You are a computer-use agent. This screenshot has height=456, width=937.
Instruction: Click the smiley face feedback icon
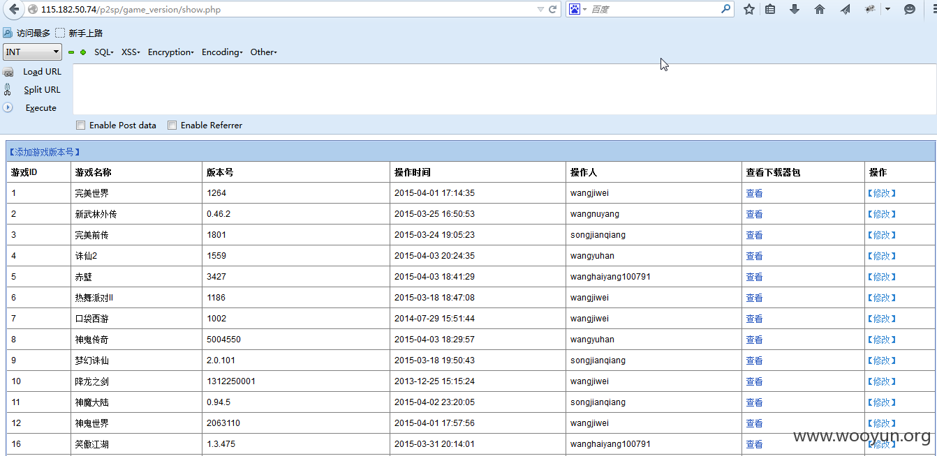[910, 9]
